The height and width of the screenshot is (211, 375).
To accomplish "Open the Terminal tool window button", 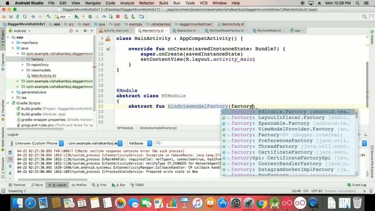I will click(17, 185).
